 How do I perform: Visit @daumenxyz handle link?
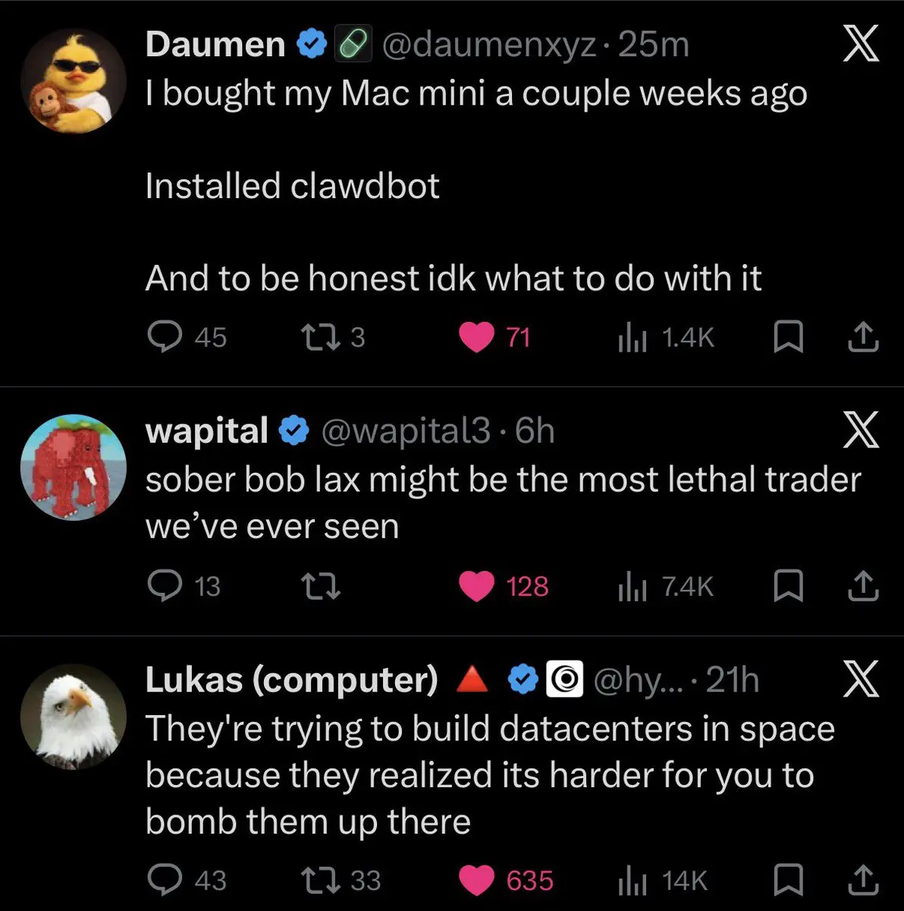tap(488, 46)
